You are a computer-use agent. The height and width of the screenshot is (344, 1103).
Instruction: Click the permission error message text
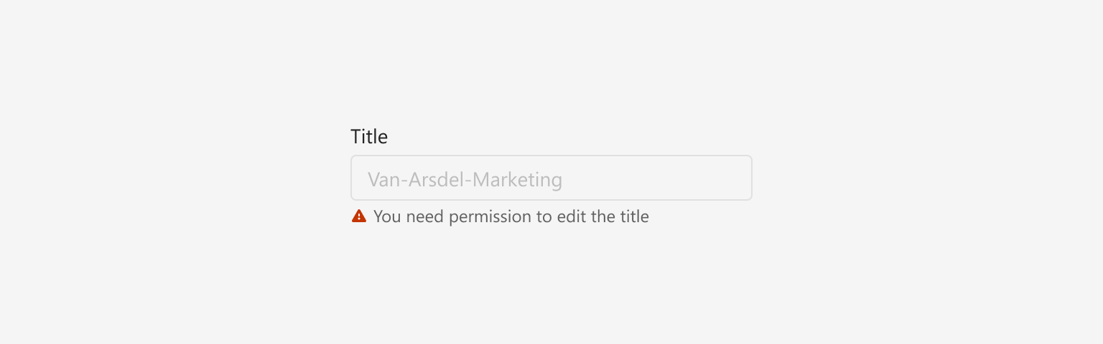[x=511, y=216]
